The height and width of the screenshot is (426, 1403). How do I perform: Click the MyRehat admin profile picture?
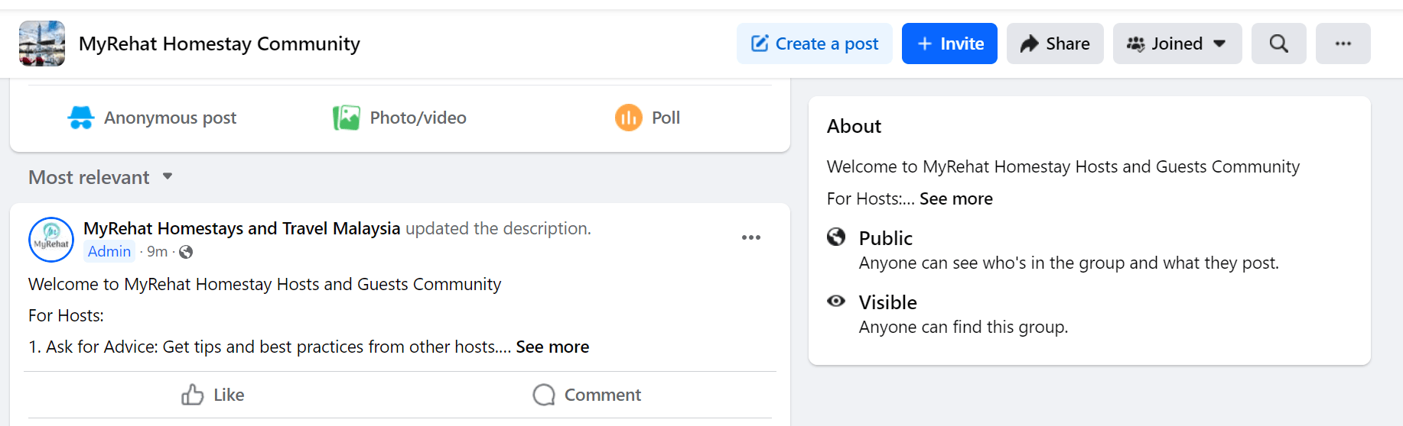click(51, 240)
